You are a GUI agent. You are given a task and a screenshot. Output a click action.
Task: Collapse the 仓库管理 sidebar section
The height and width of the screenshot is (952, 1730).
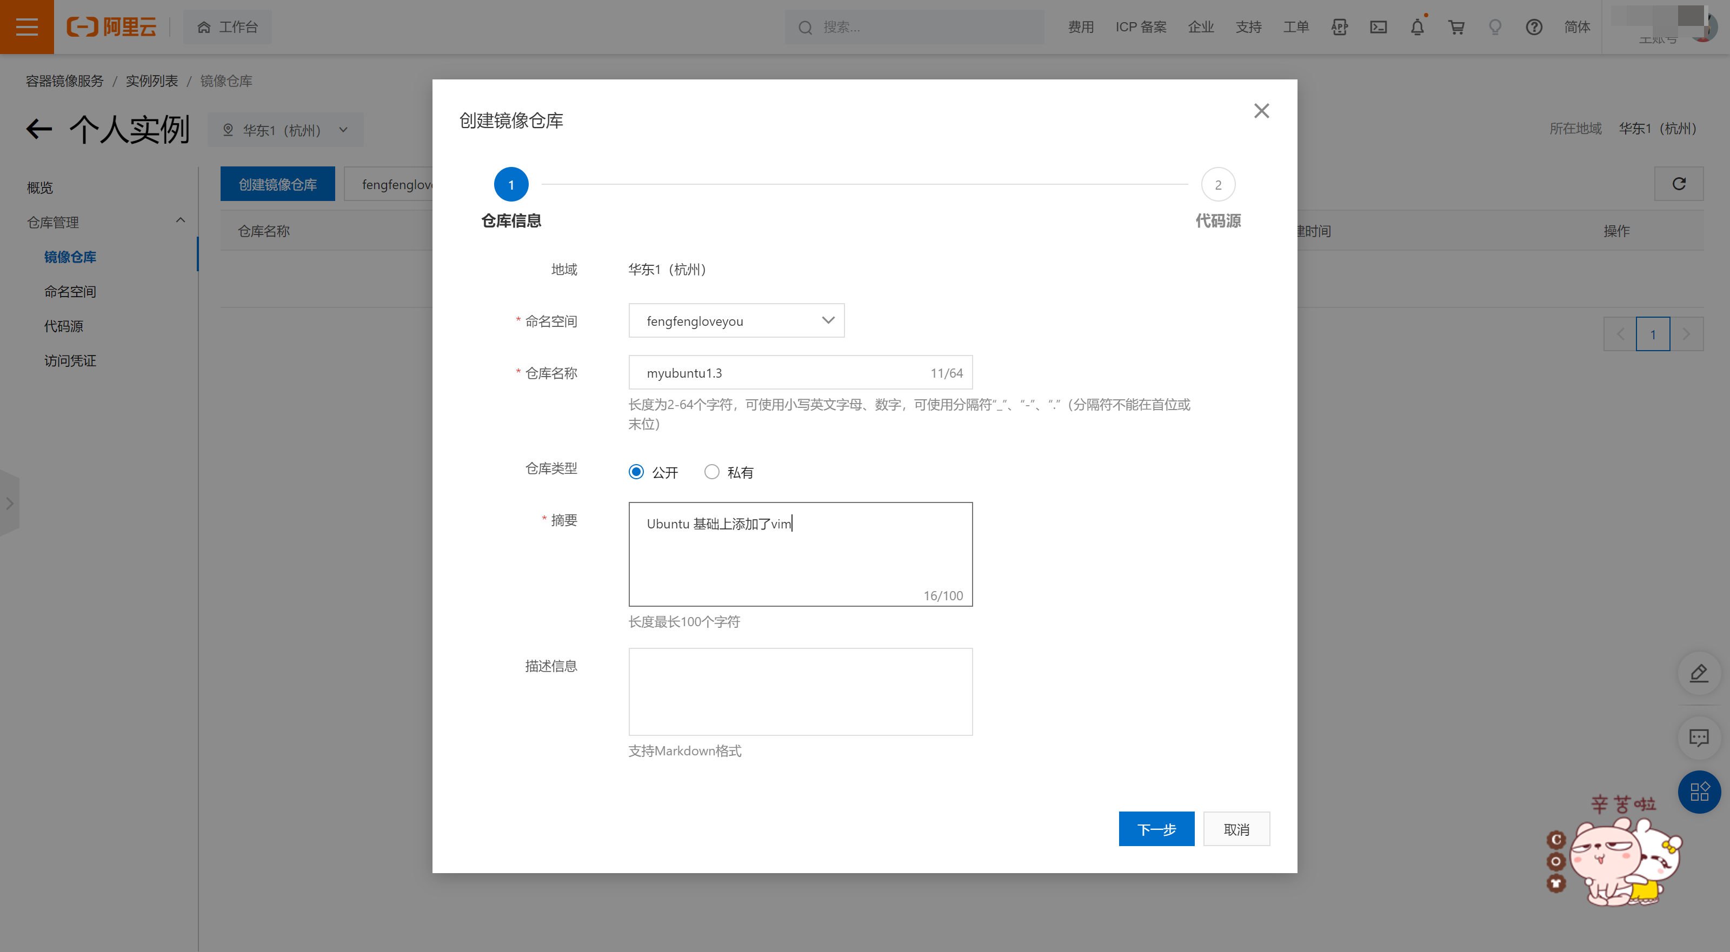(x=180, y=221)
